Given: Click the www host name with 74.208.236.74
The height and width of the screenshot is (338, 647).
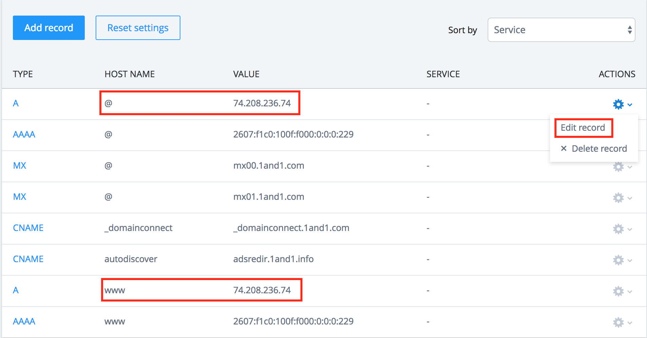Looking at the screenshot, I should [115, 290].
